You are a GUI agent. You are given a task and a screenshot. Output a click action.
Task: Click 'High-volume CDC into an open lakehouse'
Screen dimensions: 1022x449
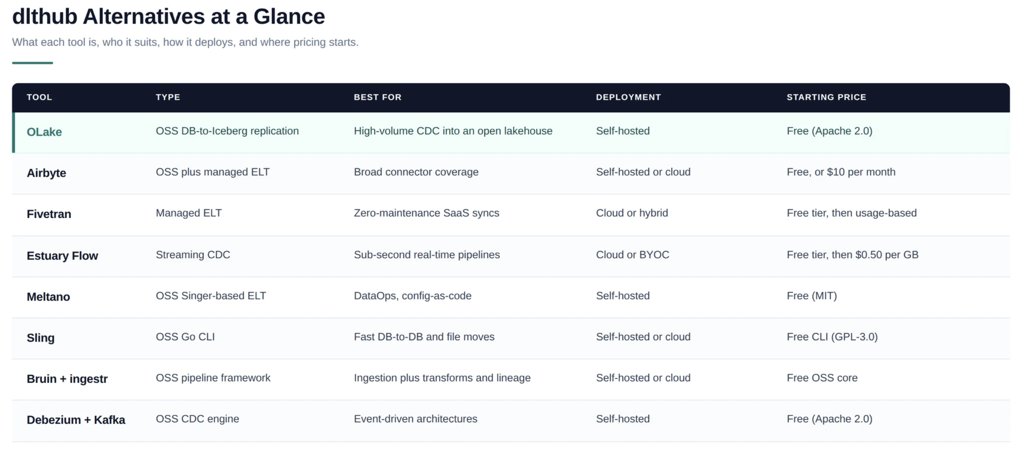coord(453,131)
